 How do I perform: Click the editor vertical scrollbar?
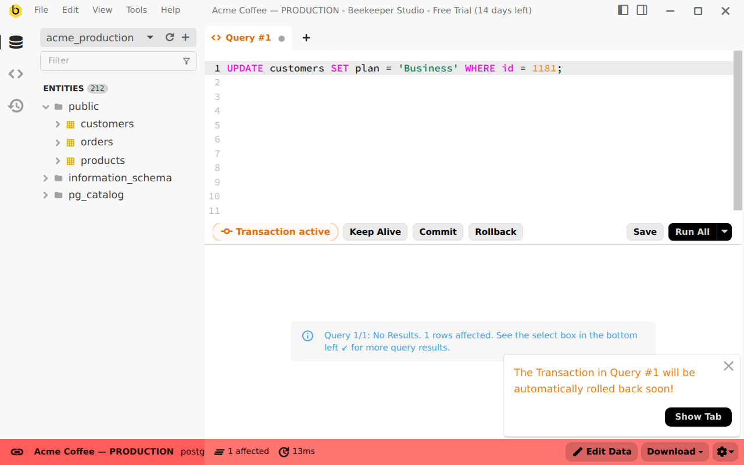point(738,131)
